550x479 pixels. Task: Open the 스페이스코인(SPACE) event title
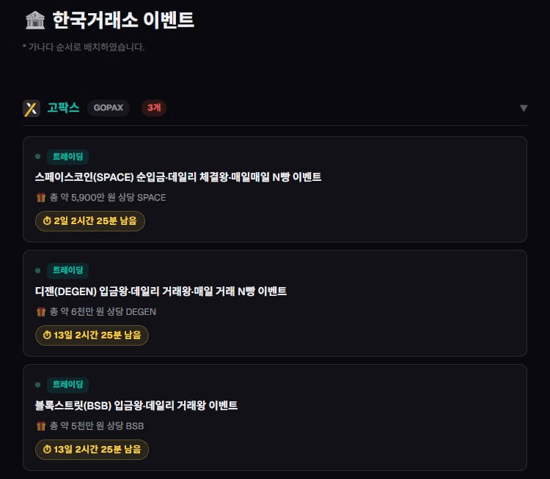click(178, 177)
